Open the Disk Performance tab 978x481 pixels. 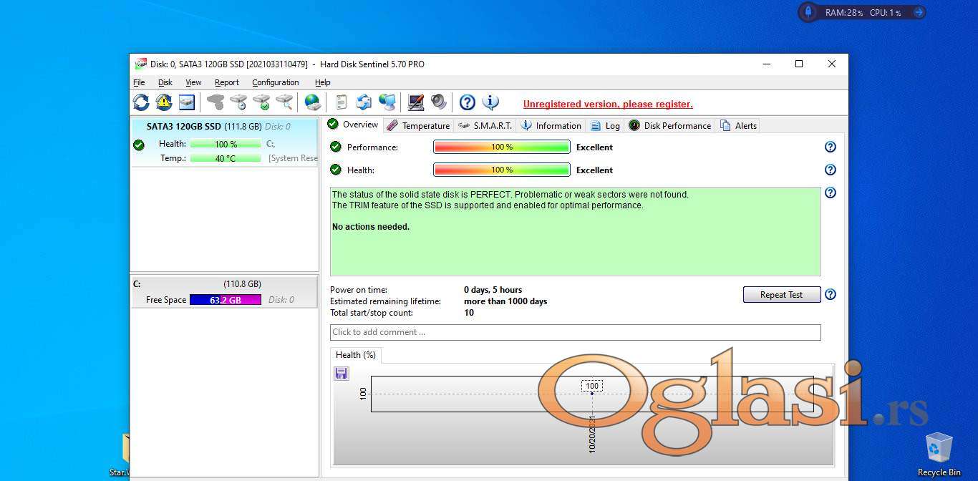point(669,125)
